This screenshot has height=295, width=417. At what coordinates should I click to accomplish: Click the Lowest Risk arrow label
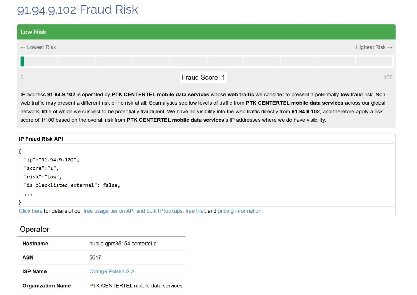[x=38, y=47]
